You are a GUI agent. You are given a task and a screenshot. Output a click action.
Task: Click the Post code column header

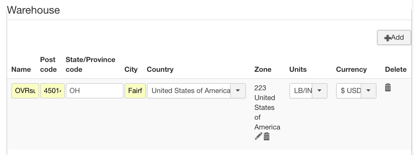point(48,65)
